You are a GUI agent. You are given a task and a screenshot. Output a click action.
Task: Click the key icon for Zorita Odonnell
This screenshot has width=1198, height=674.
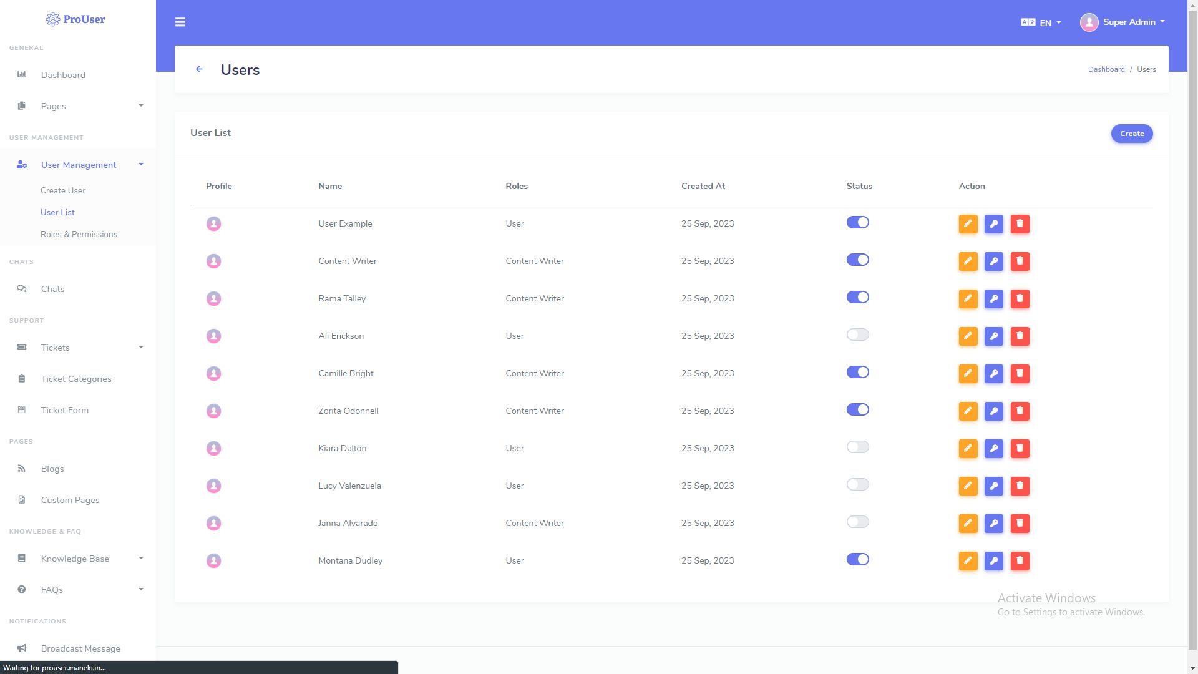(x=993, y=411)
